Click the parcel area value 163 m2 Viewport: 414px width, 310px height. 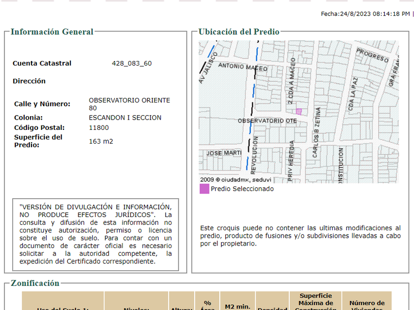pos(101,141)
